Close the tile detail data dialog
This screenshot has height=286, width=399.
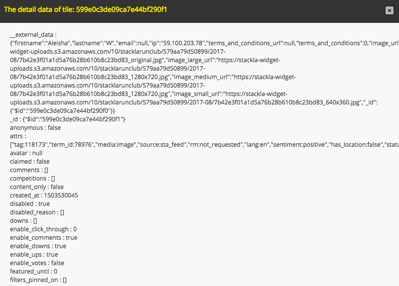pos(389,10)
